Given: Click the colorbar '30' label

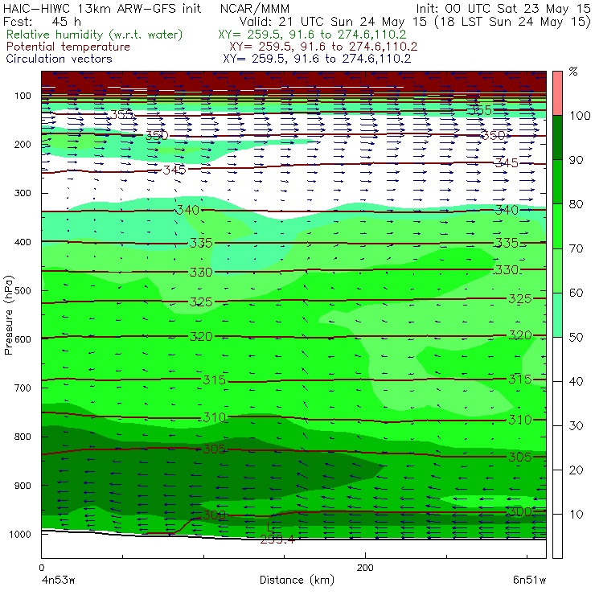Looking at the screenshot, I should [576, 426].
